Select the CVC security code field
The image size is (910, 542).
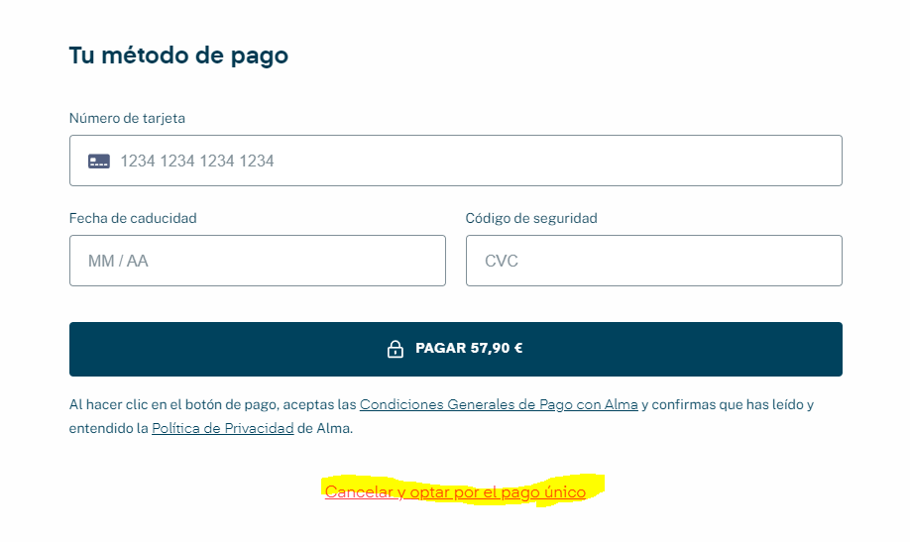654,261
